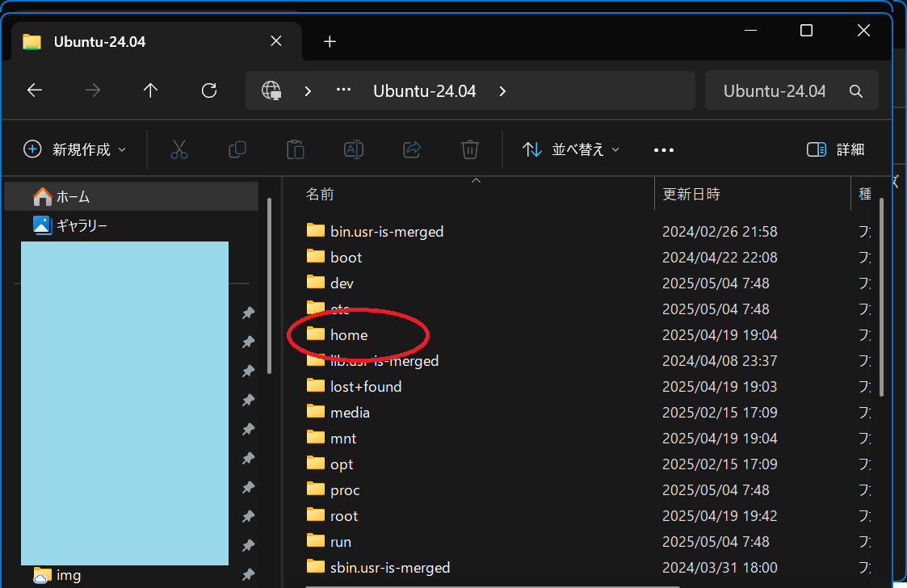
Task: Click the search magnifier icon
Action: tap(856, 90)
